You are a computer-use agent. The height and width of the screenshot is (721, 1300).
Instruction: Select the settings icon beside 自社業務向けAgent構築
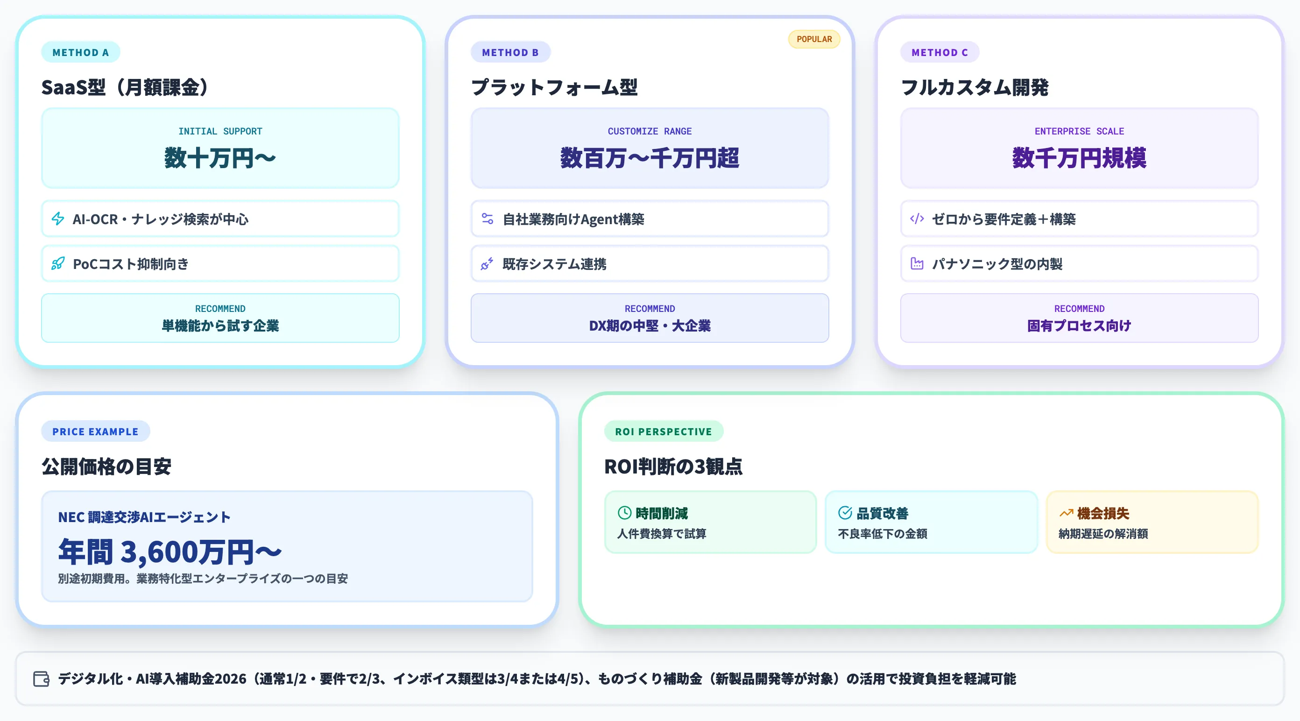point(487,219)
